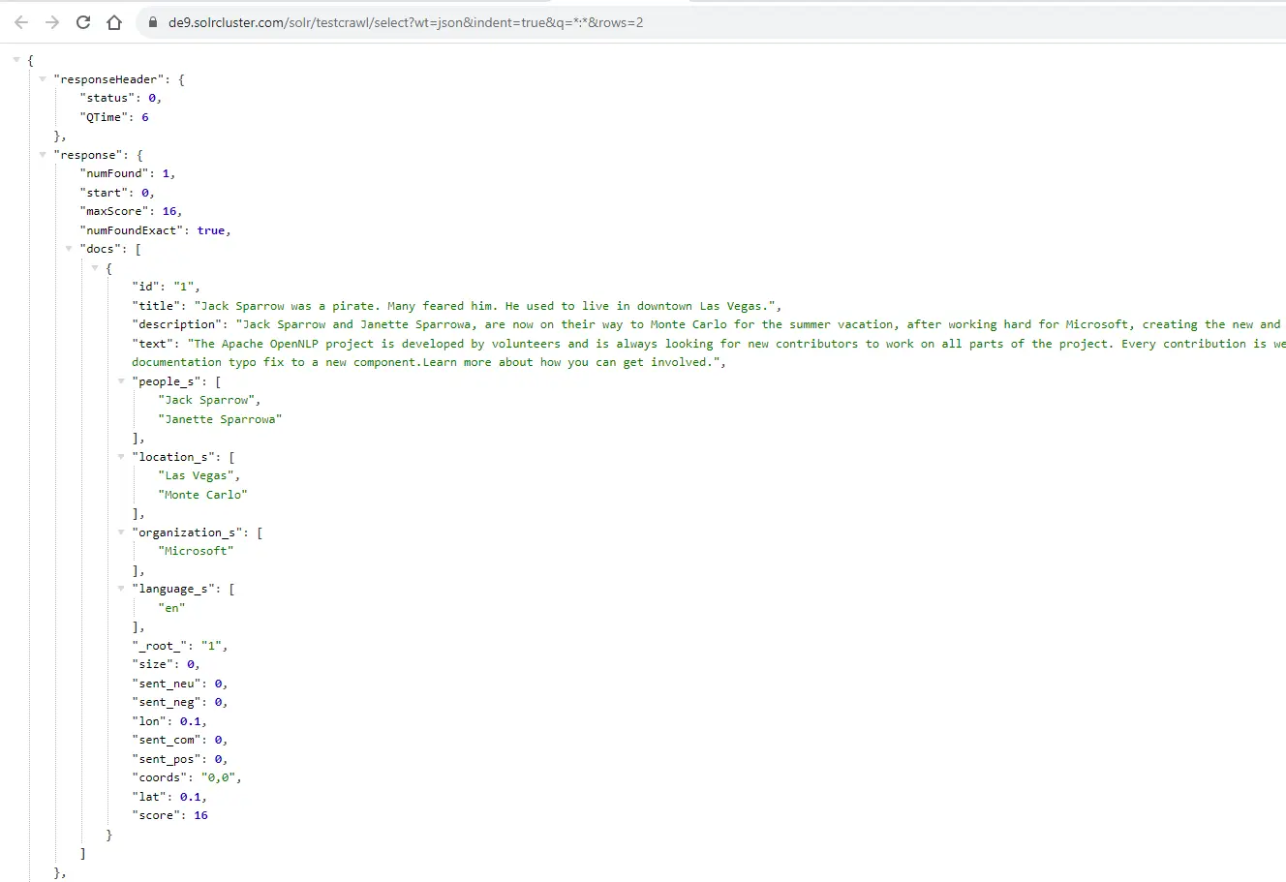Reload the Solr query page
The image size is (1286, 882).
click(x=83, y=22)
